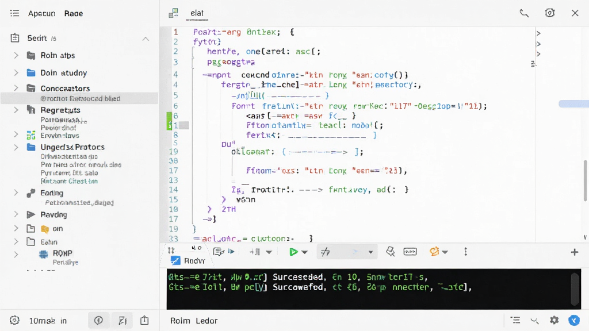Click the list-lines icon in the run toolbar
Image resolution: width=589 pixels, height=331 pixels.
(218, 252)
